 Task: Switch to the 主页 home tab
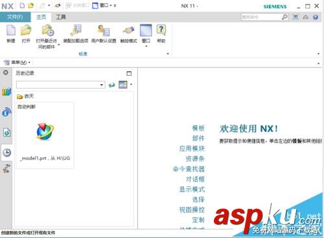(x=41, y=17)
